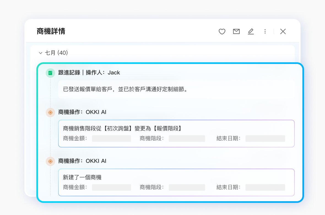Click the chevron before 七月 (40)

(x=40, y=53)
